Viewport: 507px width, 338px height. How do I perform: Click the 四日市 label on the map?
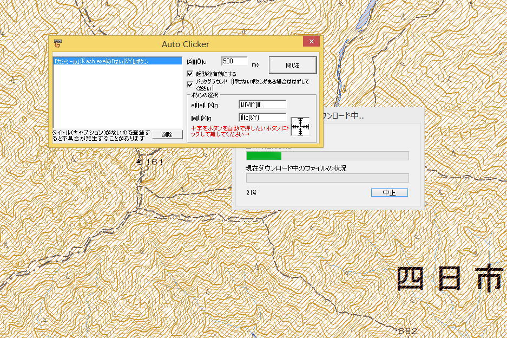451,279
